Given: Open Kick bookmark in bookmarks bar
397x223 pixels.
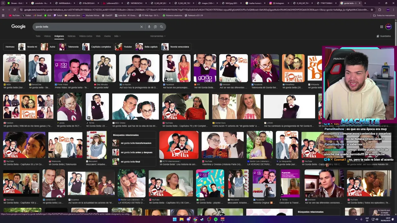Looking at the screenshot, I should coord(48,15).
